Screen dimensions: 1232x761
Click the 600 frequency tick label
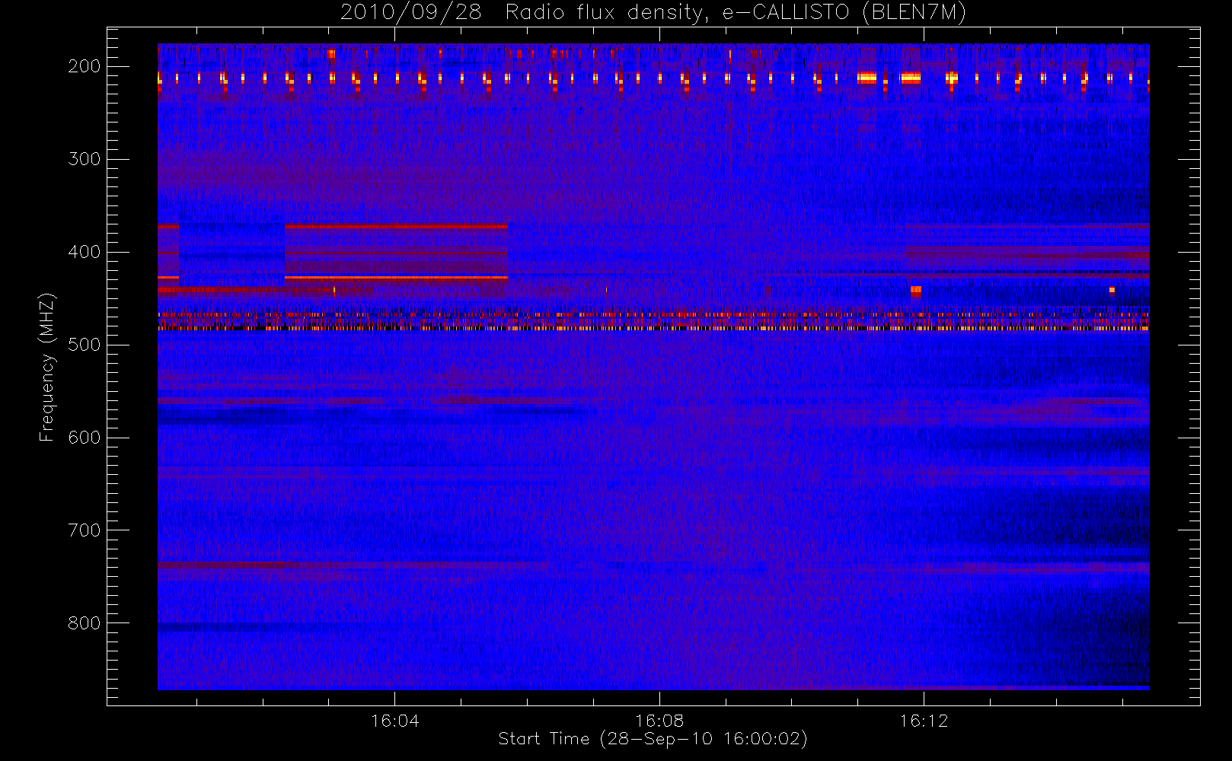(84, 438)
